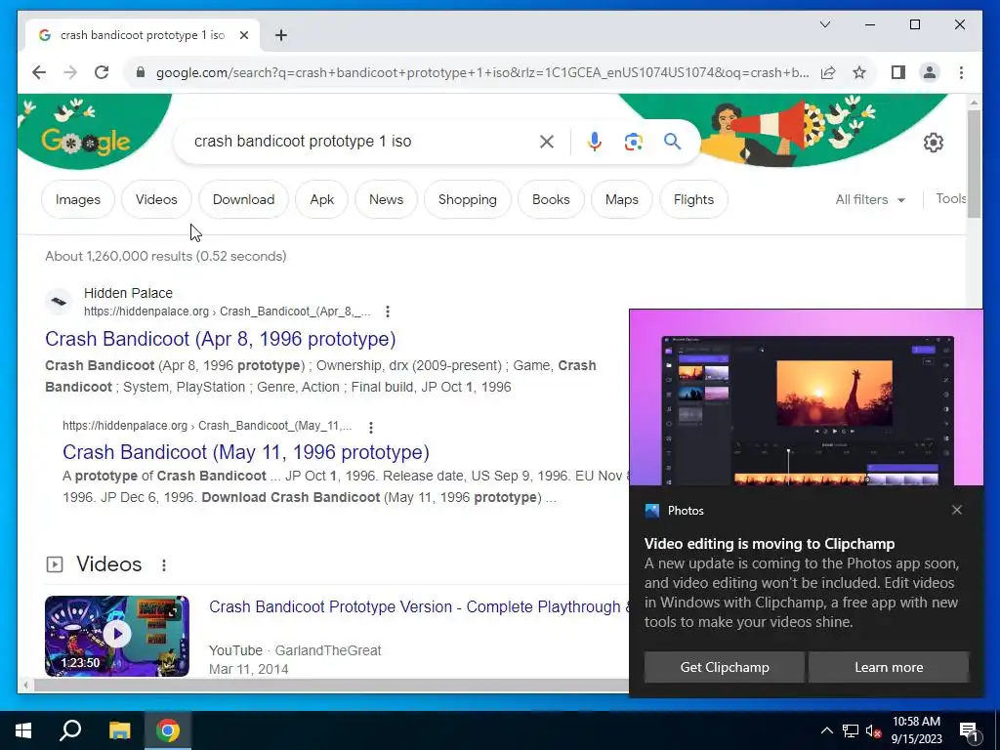Click the Chrome address bar URL
Image resolution: width=1000 pixels, height=750 pixels.
[x=482, y=72]
